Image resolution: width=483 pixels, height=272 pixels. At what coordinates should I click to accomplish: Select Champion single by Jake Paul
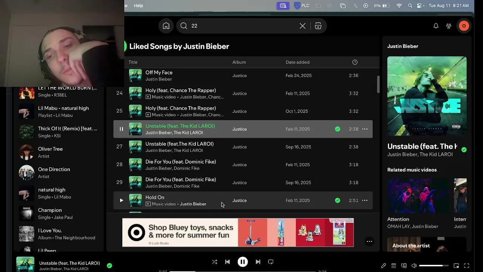click(x=58, y=213)
